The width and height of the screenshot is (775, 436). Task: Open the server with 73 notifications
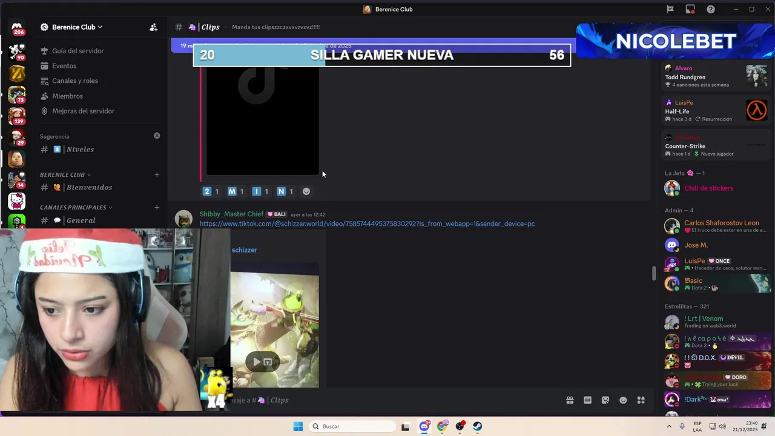click(17, 94)
